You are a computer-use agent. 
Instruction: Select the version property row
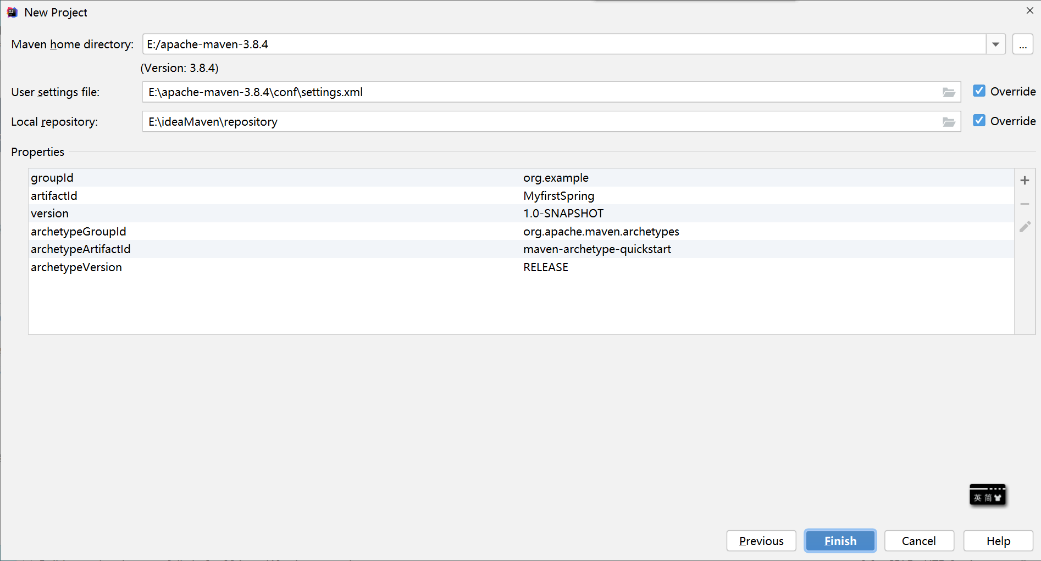click(x=521, y=214)
